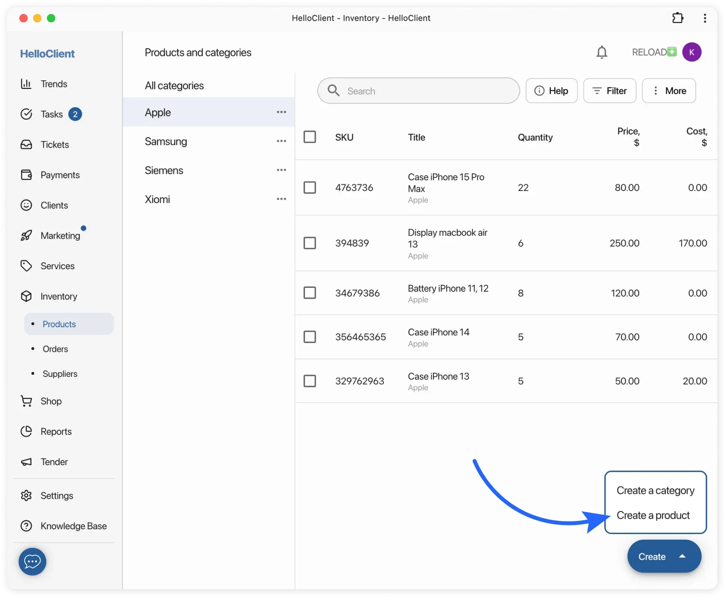The height and width of the screenshot is (598, 726).
Task: Open the Shop cart icon
Action: pyautogui.click(x=26, y=401)
